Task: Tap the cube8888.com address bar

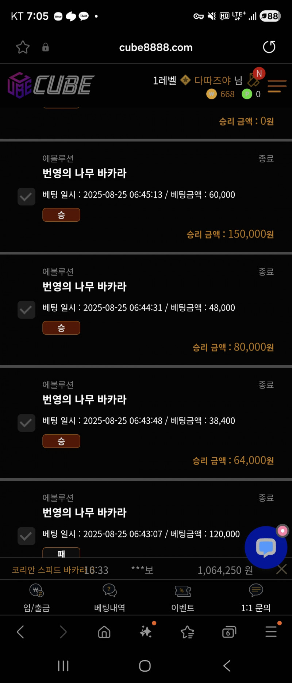Action: pyautogui.click(x=156, y=47)
